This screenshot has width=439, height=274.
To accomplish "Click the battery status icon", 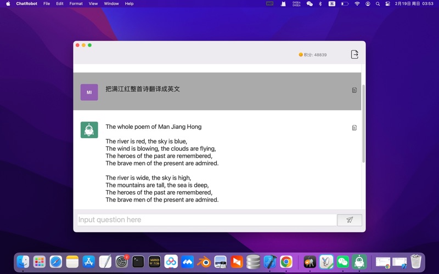I will pos(345,4).
